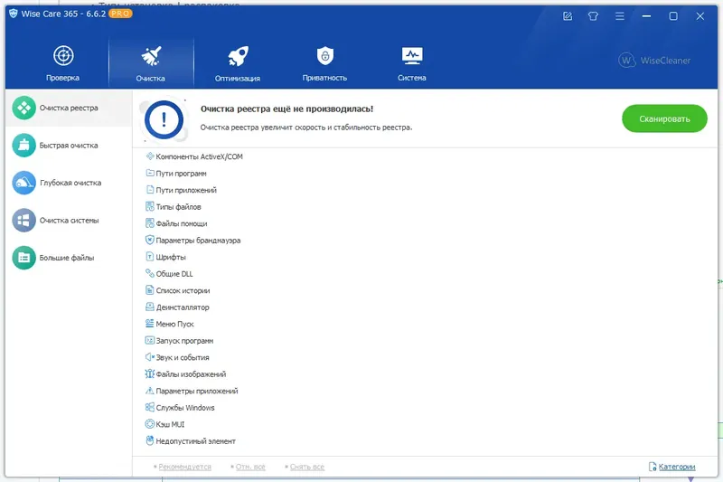Minimize the Wise Care 365 window
The width and height of the screenshot is (723, 482).
tap(646, 16)
